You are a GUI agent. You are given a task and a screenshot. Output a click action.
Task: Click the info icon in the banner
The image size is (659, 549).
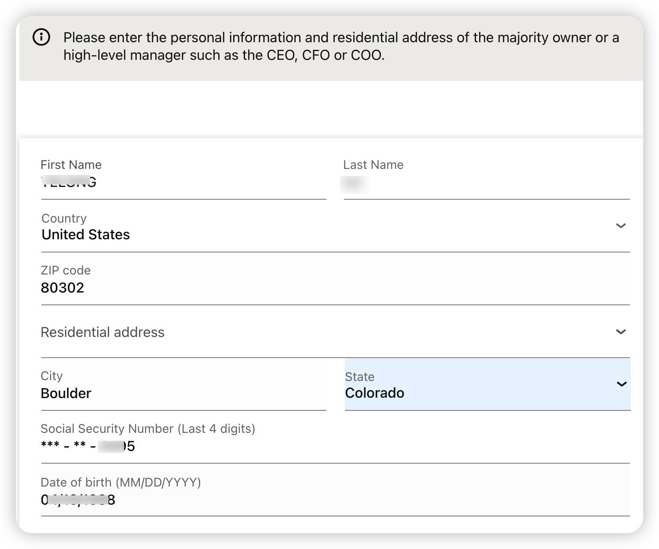[41, 37]
